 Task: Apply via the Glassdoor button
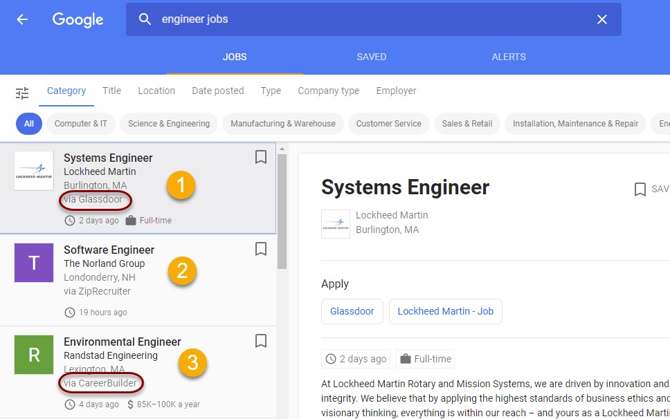pos(352,311)
